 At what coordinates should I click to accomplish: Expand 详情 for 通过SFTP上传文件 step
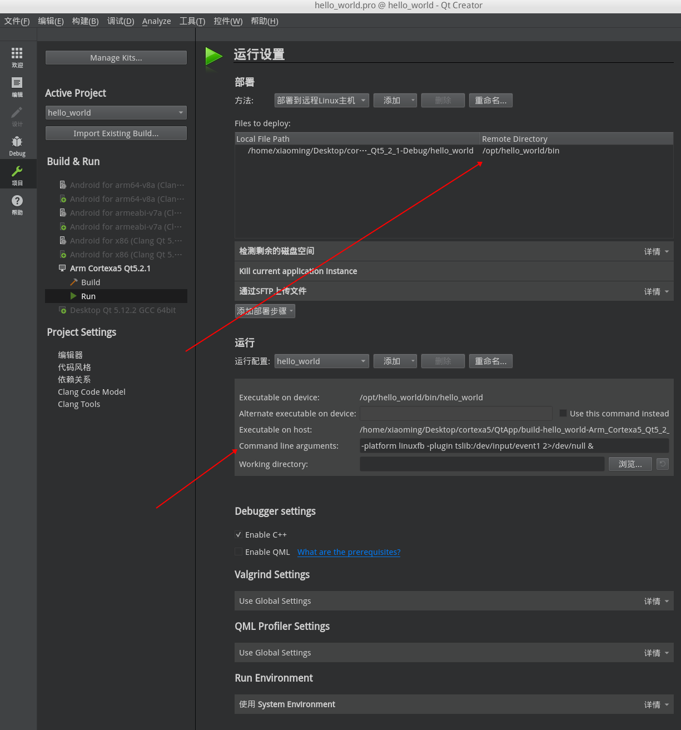[655, 291]
